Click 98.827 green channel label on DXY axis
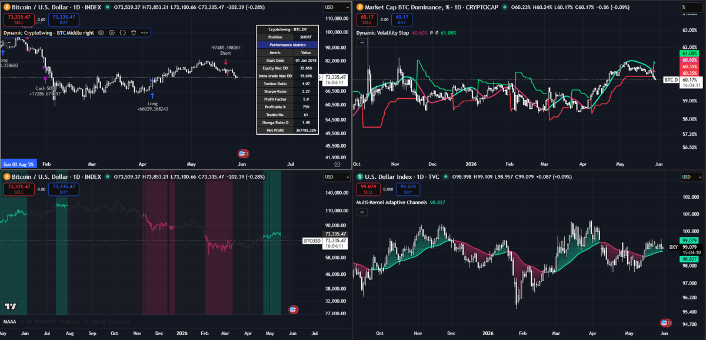This screenshot has width=706, height=340. pos(689,259)
